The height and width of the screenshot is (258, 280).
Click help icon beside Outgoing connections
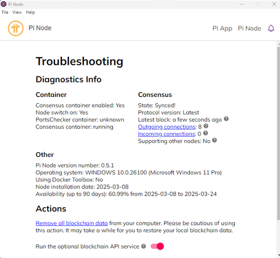(206, 126)
